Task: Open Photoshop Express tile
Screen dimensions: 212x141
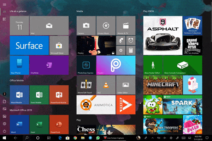Action: tap(86, 65)
